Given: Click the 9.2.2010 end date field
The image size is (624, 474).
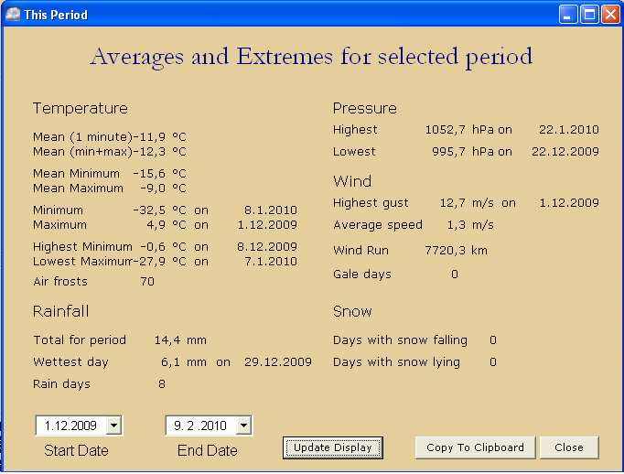Looking at the screenshot, I should click(x=199, y=426).
